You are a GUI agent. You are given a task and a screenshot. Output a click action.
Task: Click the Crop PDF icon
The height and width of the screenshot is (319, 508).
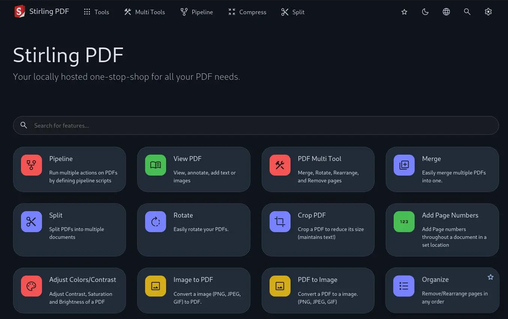280,222
